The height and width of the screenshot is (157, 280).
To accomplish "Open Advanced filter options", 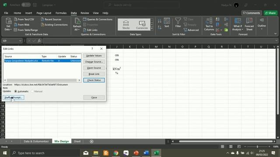I will tap(191, 30).
